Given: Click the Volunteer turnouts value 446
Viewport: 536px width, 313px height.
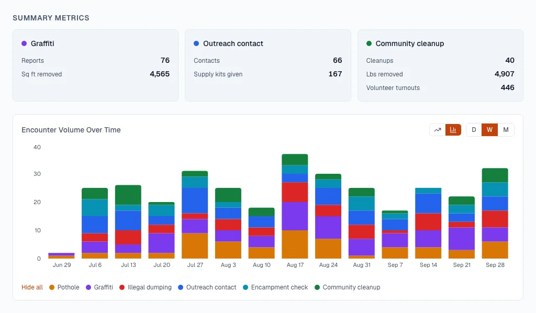Looking at the screenshot, I should tap(507, 88).
